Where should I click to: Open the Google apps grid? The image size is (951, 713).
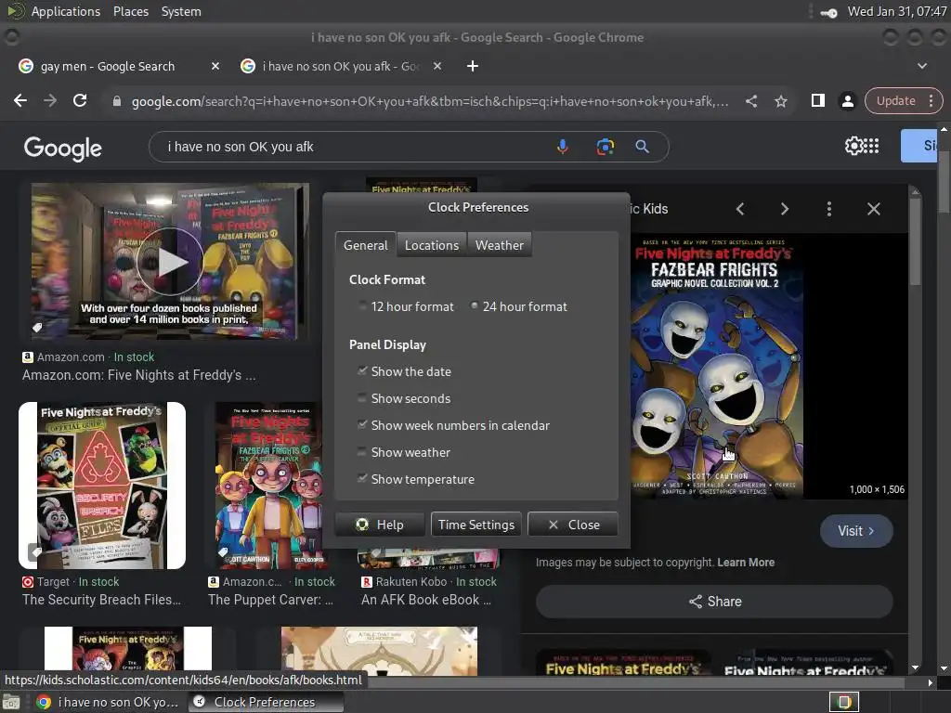tap(871, 146)
